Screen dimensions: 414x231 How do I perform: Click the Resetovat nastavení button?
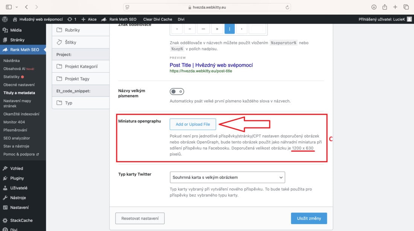click(140, 218)
